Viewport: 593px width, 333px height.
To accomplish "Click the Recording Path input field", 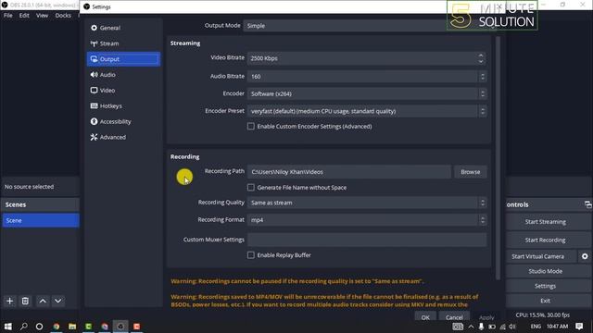I will 349,172.
